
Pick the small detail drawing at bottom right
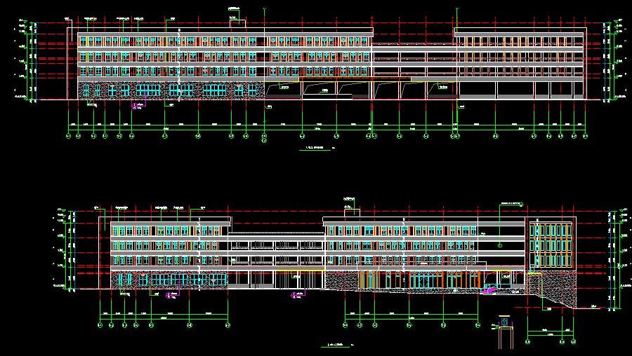click(504, 331)
